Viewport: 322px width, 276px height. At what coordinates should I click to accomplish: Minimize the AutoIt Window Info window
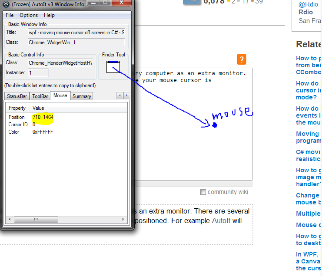[93, 3]
